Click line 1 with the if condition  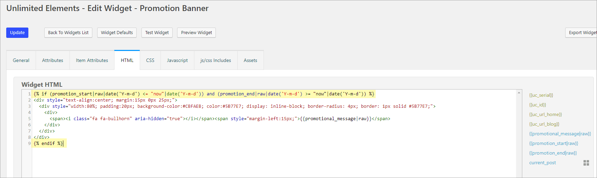tap(204, 94)
